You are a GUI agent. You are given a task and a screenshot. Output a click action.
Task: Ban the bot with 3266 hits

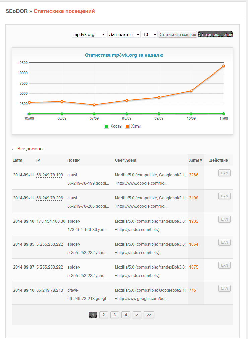(224, 173)
